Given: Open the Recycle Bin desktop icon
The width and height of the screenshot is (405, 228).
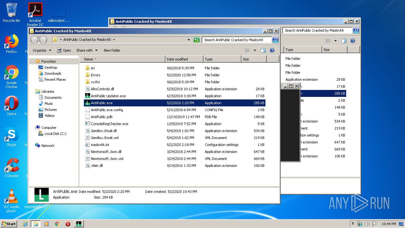Looking at the screenshot, I should [11, 13].
